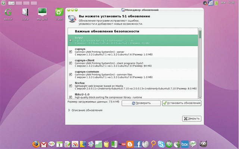
Task: Uncheck the cupsys update checkbox
Action: click(x=71, y=52)
